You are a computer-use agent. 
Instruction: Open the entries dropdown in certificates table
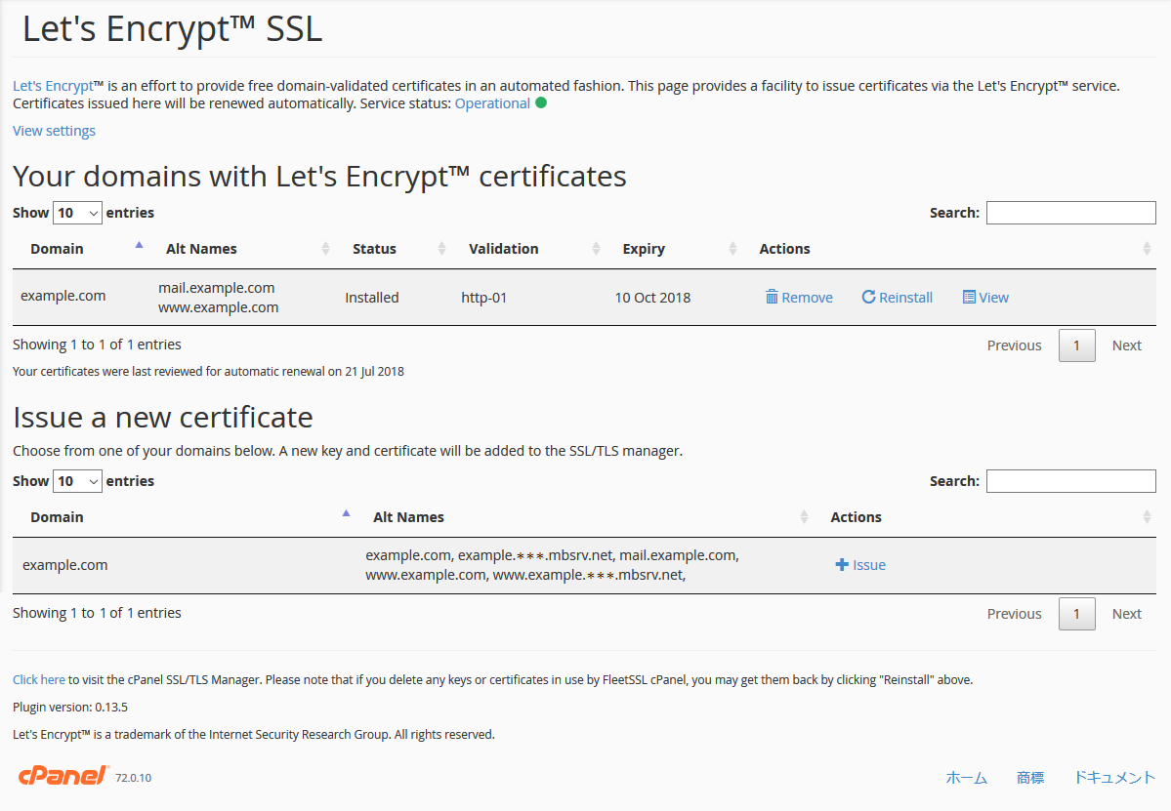(77, 213)
